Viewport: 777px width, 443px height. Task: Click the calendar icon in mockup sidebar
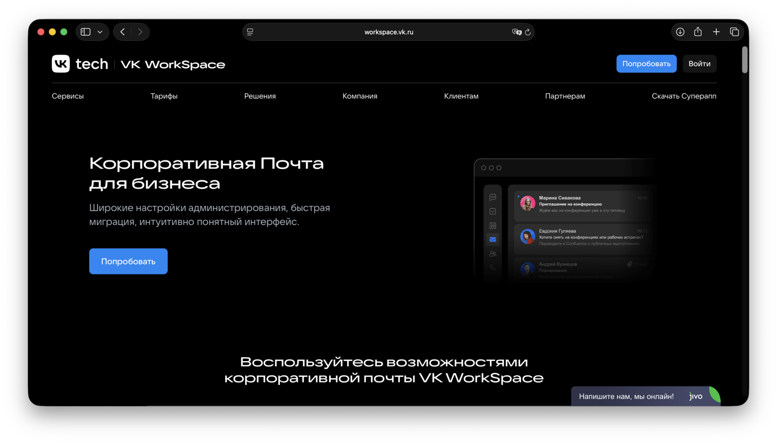493,225
